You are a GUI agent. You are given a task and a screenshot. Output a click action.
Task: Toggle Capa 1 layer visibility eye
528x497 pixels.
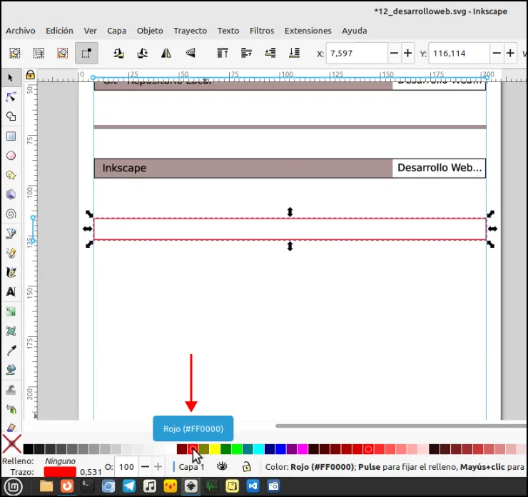click(x=222, y=467)
